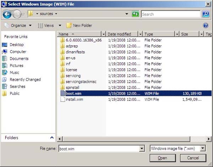The height and width of the screenshot is (167, 213).
Task: Open the recent pages arrow beside Forward
Action: (x=23, y=14)
